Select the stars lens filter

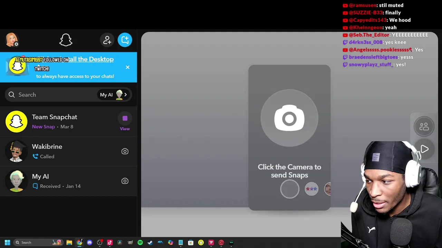pyautogui.click(x=311, y=189)
